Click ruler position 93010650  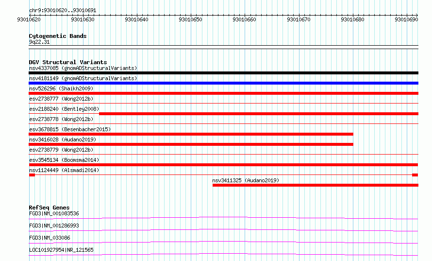coord(190,19)
